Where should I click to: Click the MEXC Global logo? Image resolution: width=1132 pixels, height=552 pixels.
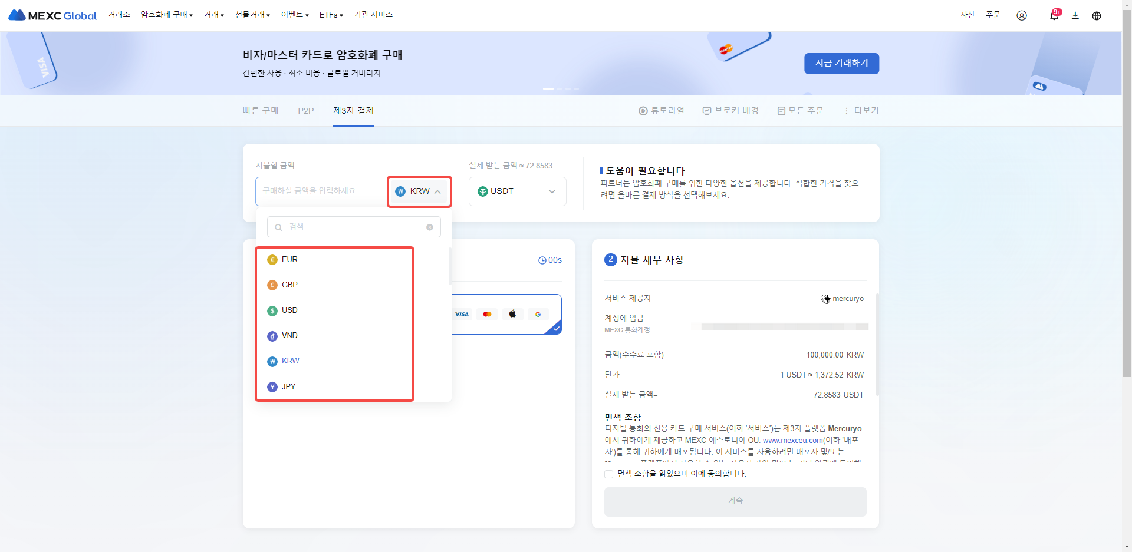52,15
